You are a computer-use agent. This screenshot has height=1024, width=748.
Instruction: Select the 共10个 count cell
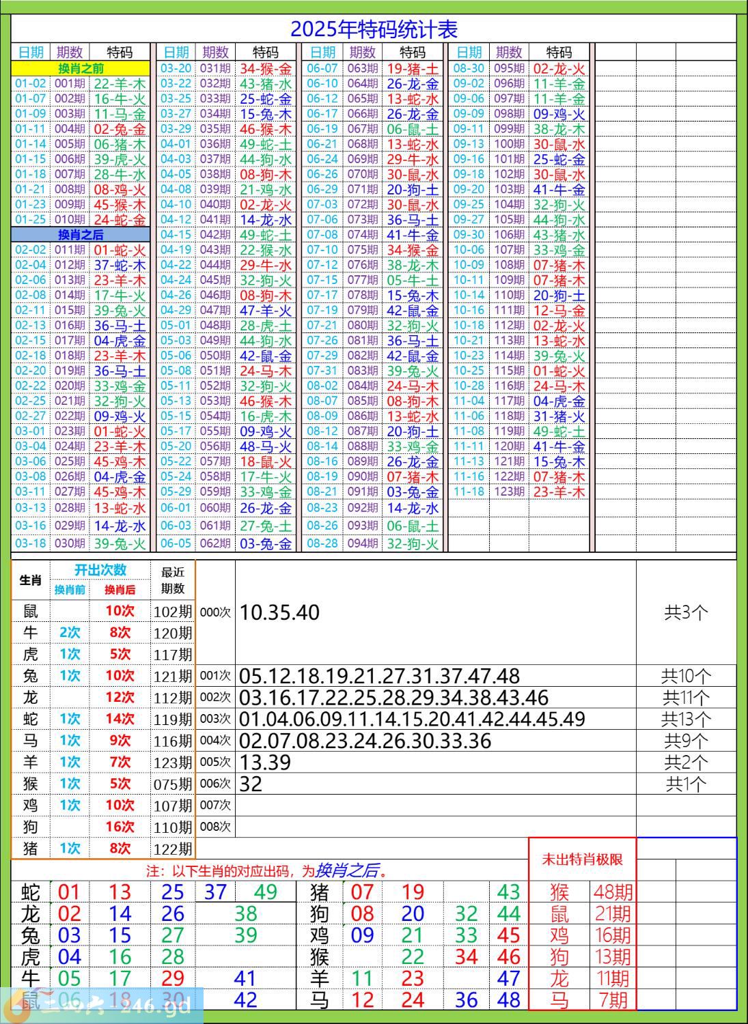point(686,676)
